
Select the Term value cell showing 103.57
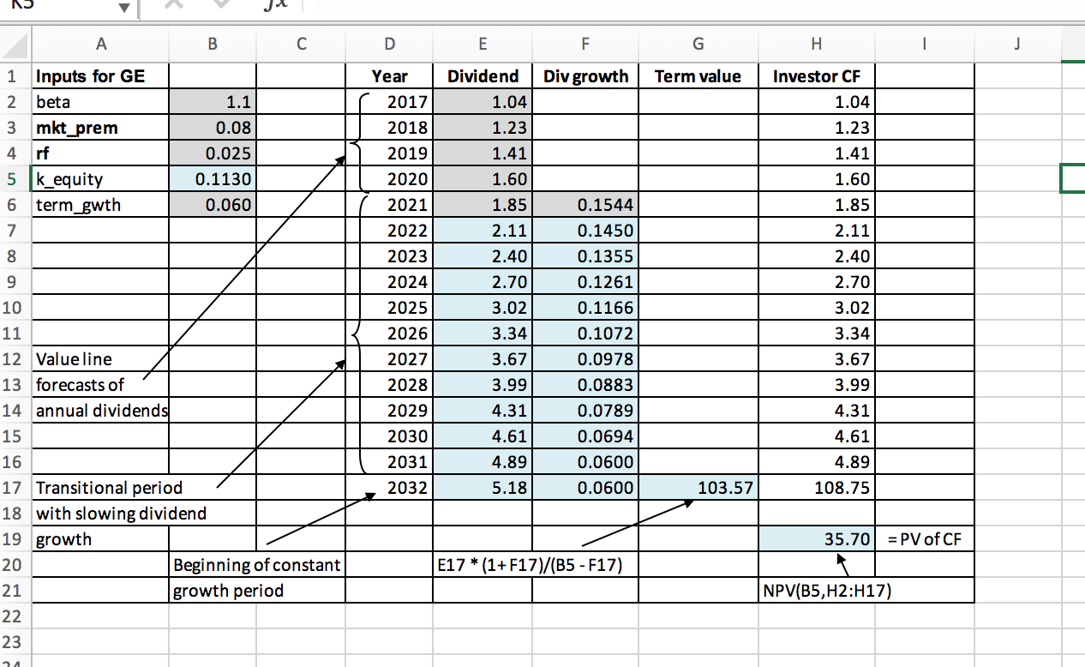pos(698,487)
